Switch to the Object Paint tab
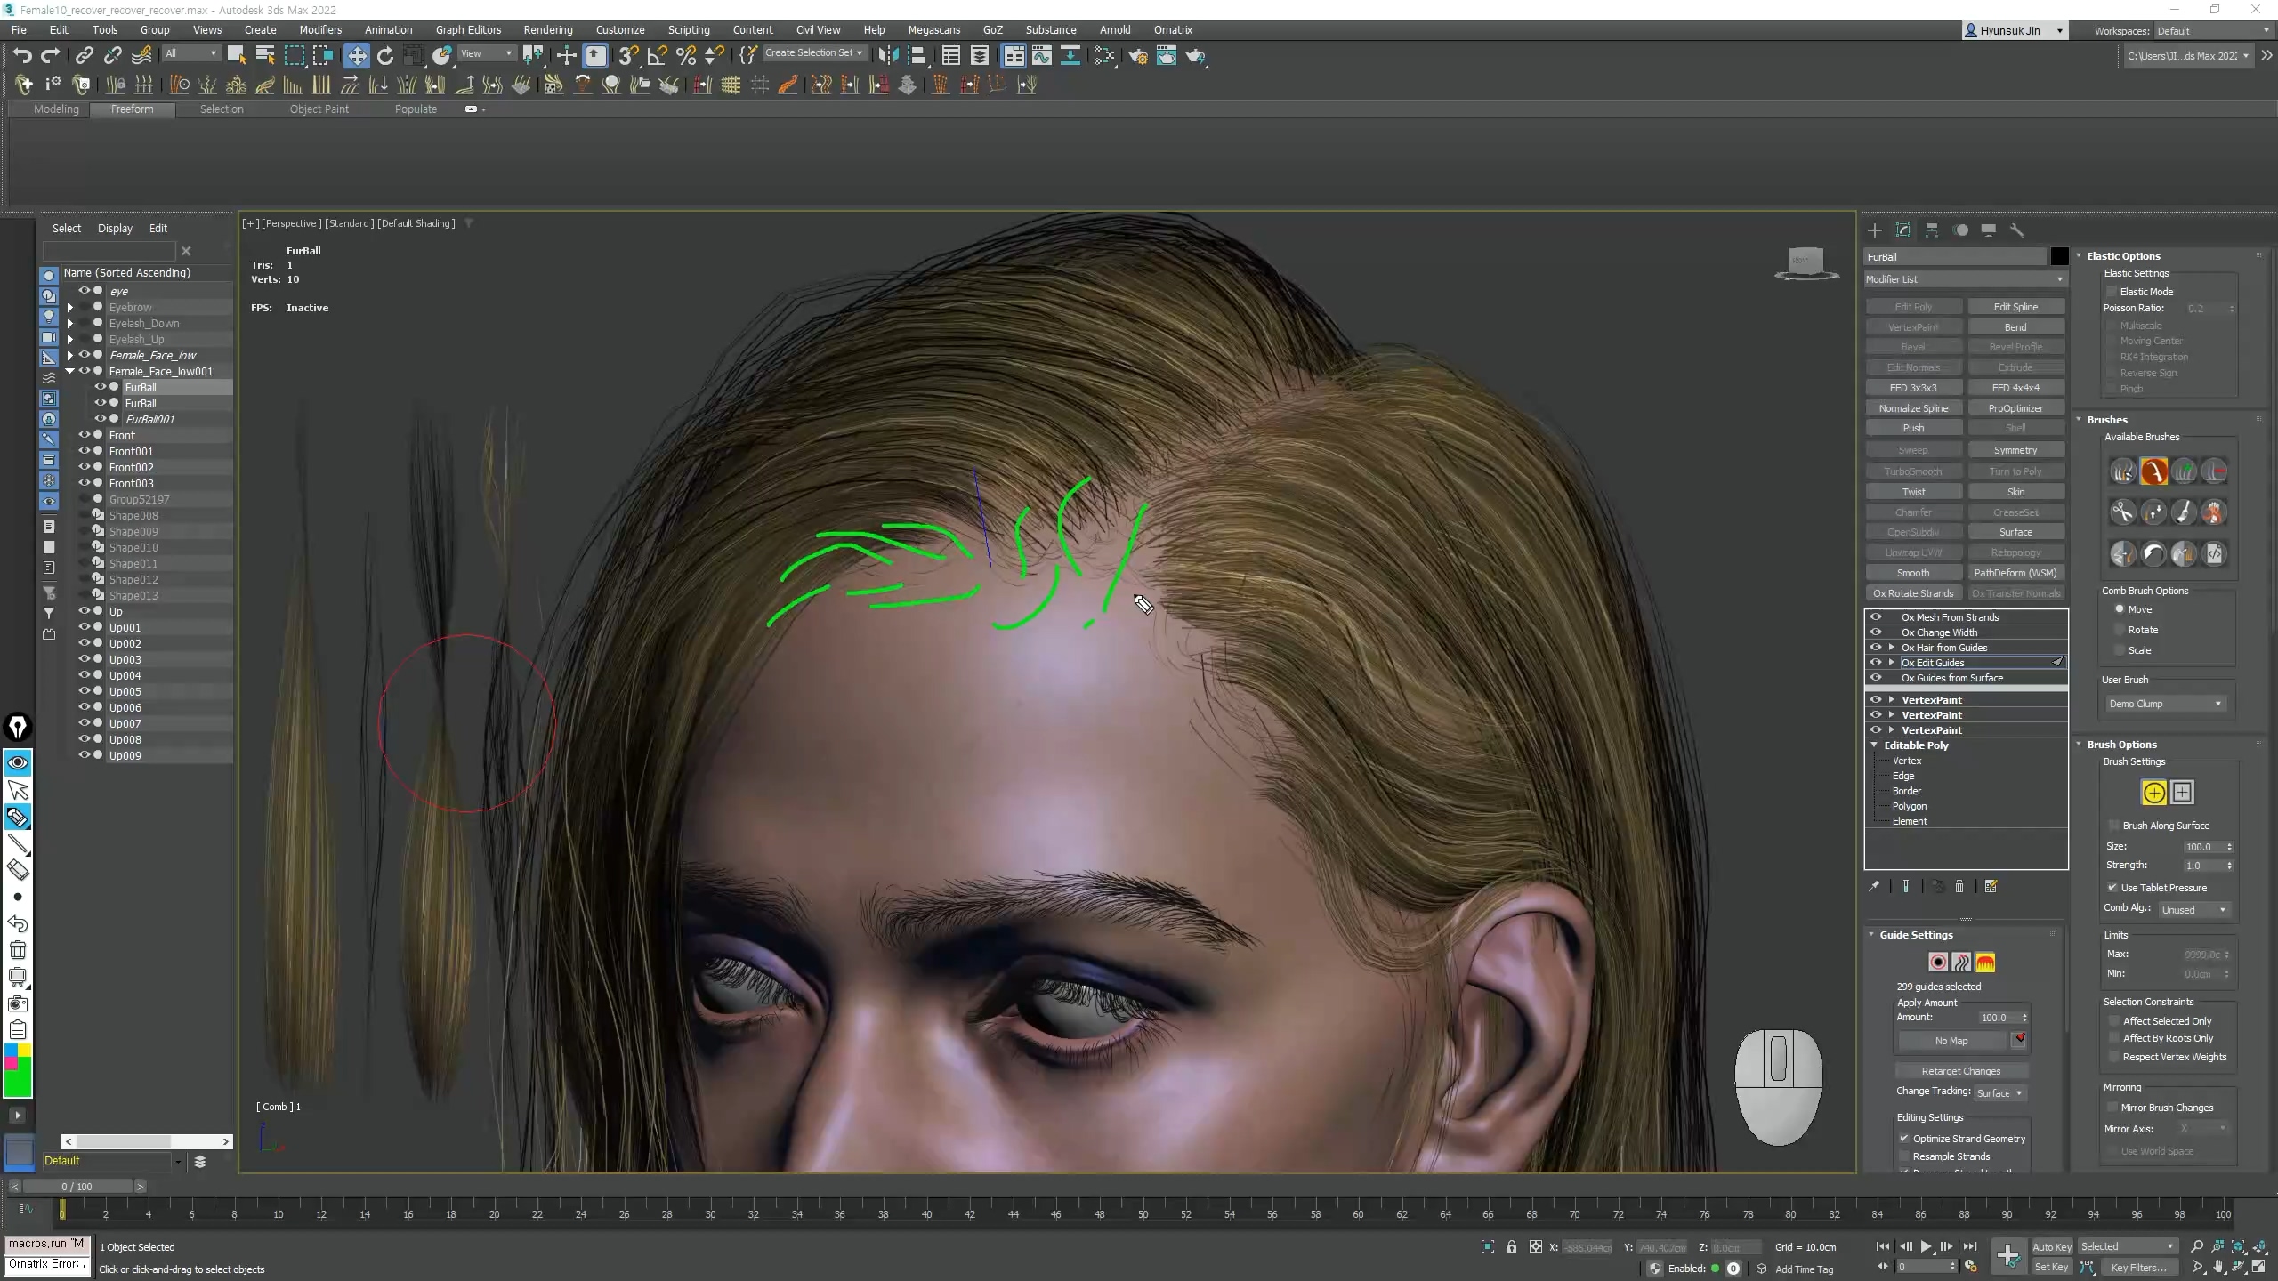 319,109
